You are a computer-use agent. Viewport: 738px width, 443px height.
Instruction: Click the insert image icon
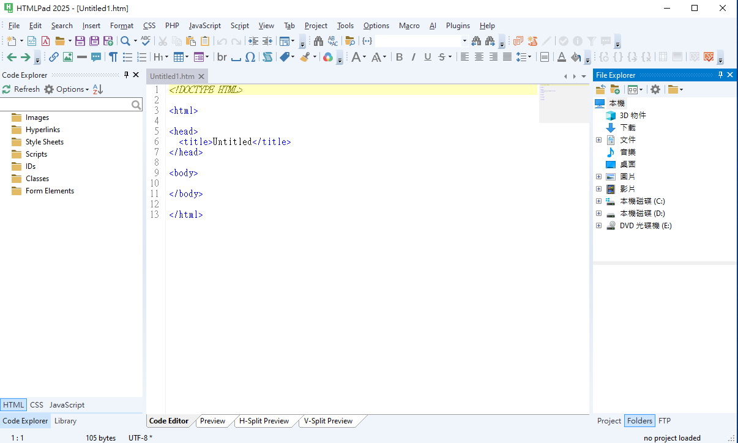(68, 57)
